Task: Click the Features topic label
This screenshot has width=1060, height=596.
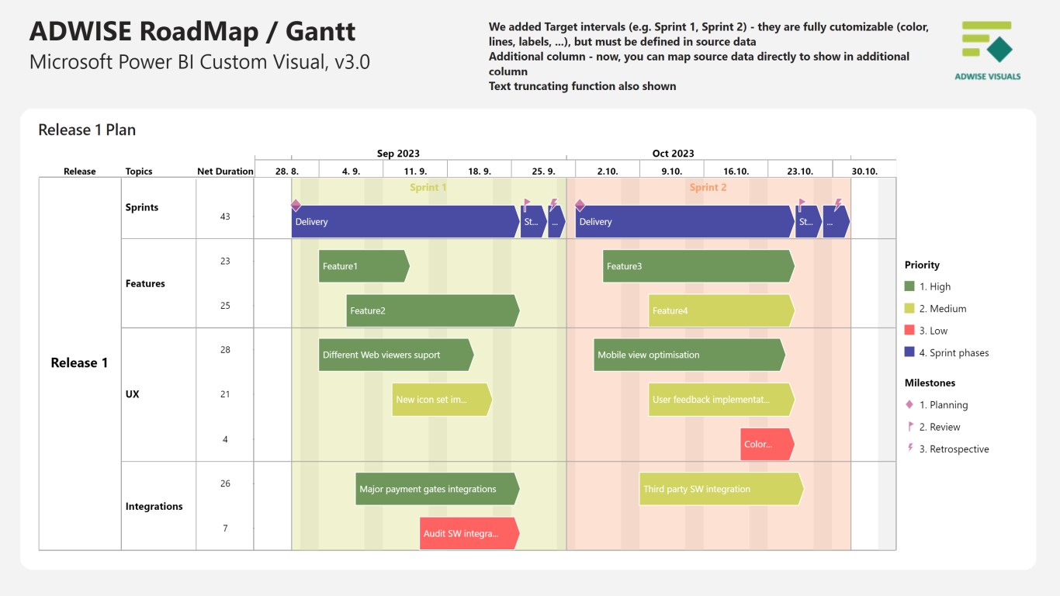Action: click(x=145, y=283)
